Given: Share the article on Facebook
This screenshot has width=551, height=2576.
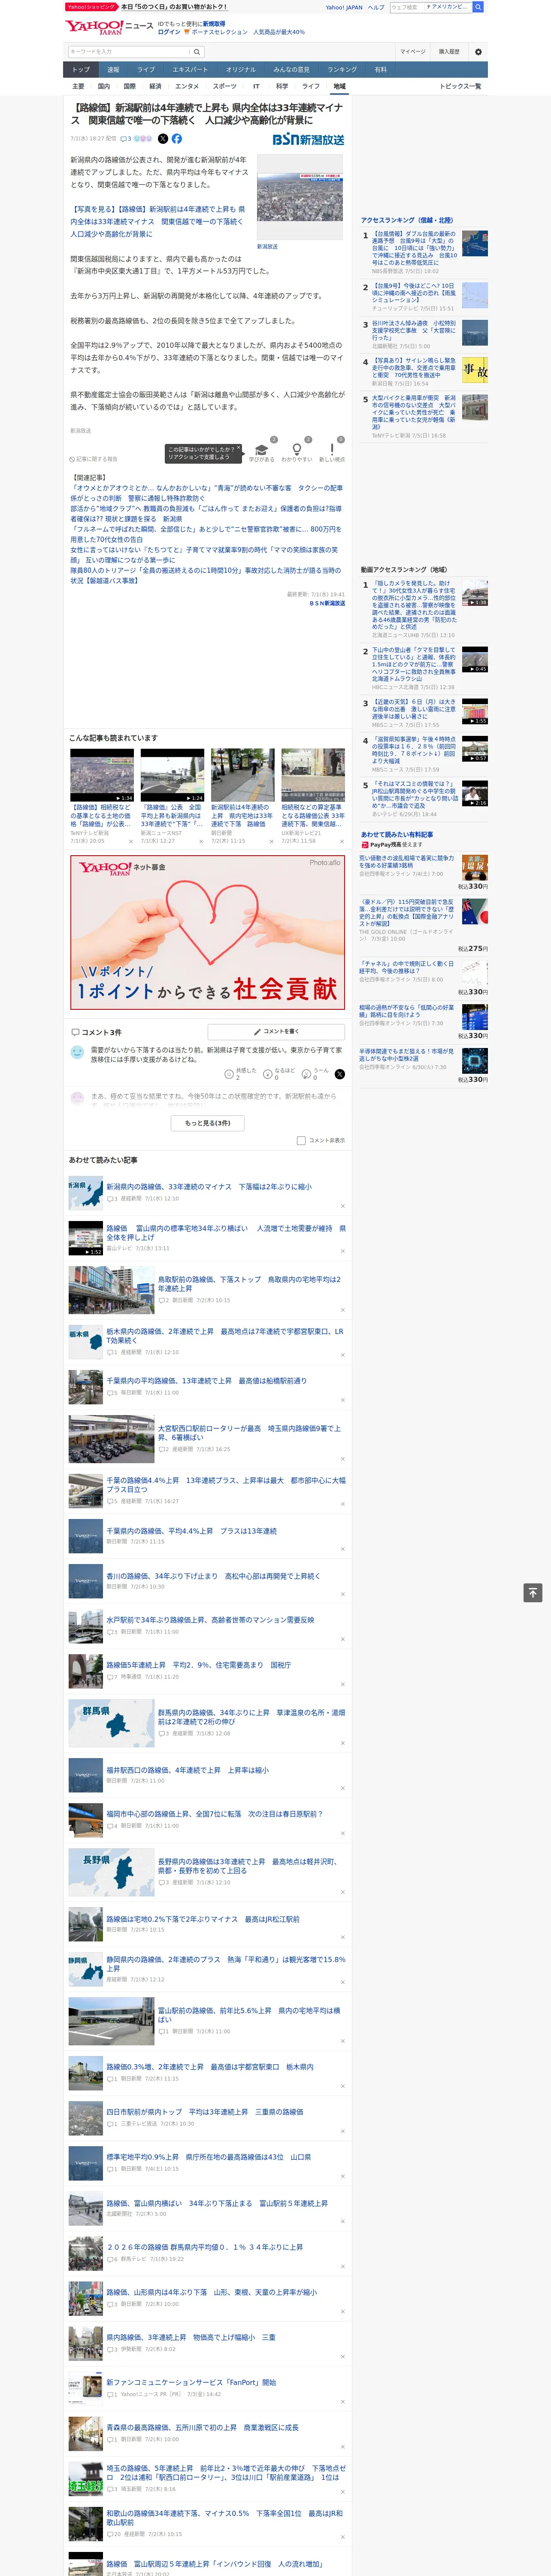Looking at the screenshot, I should (x=176, y=139).
